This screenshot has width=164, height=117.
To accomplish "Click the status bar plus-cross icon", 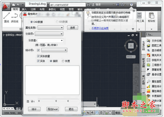I will [x=110, y=113].
